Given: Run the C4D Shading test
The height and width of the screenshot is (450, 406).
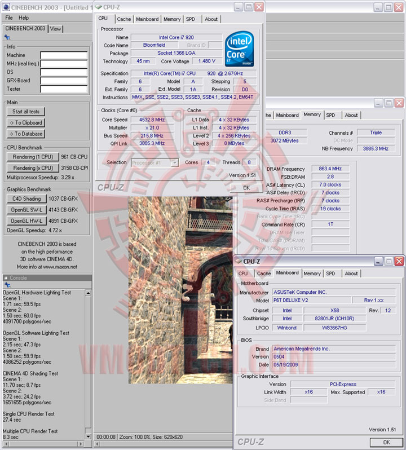Looking at the screenshot, I should coord(27,198).
